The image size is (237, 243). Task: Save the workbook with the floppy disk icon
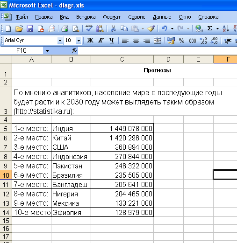pos(30,28)
